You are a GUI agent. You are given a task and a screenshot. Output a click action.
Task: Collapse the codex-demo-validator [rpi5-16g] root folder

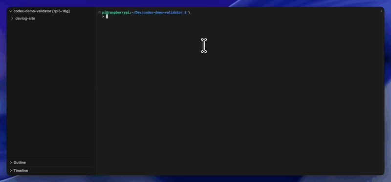pyautogui.click(x=11, y=11)
